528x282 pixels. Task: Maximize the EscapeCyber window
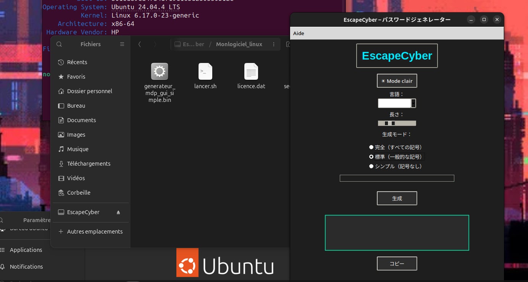point(484,19)
